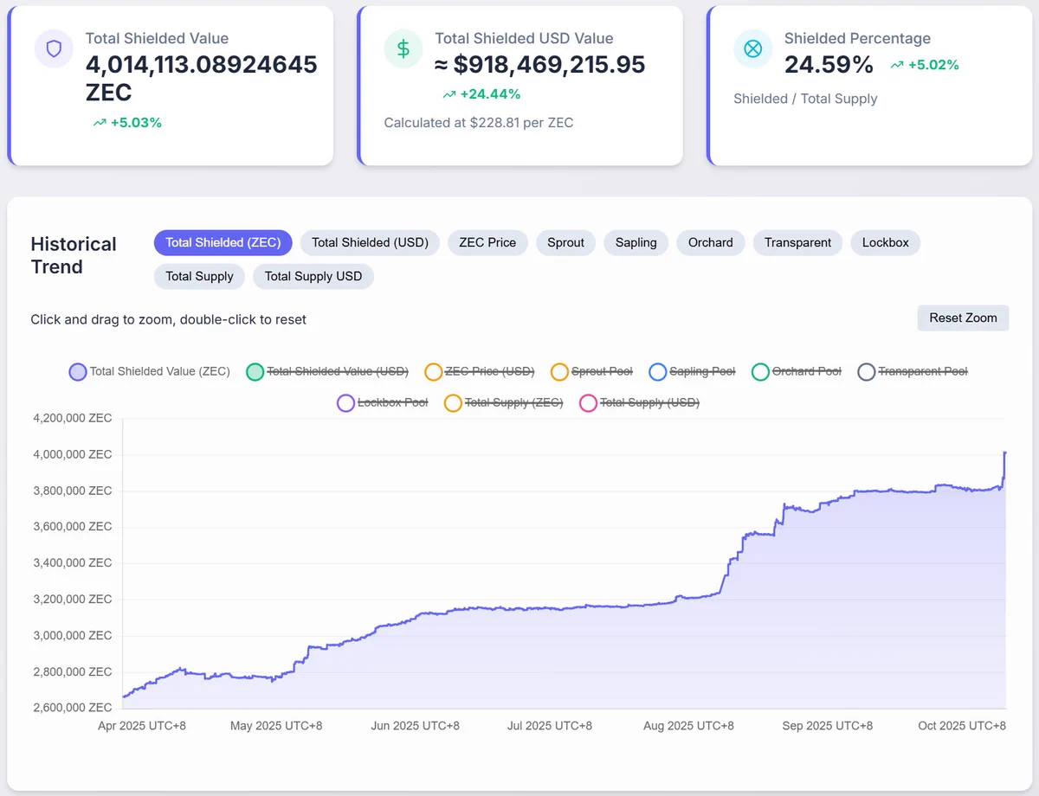Image resolution: width=1039 pixels, height=796 pixels.
Task: Click the shield icon on Total Shielded Value card
Action: pyautogui.click(x=54, y=48)
